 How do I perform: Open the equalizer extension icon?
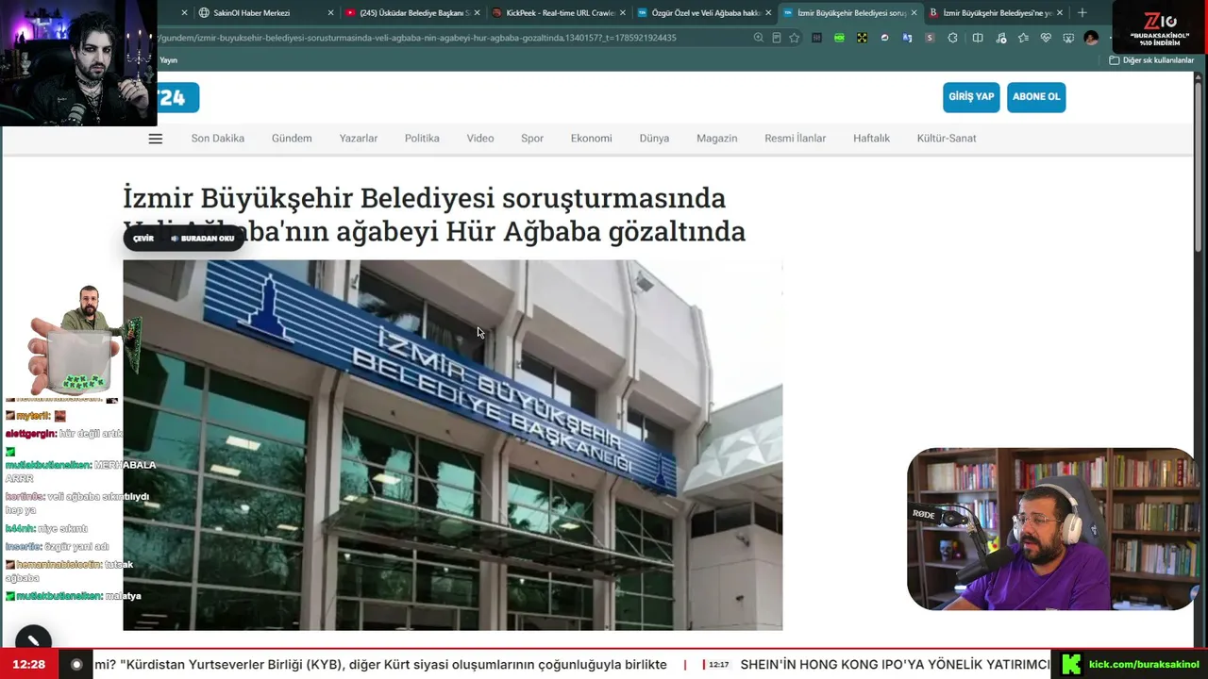(816, 38)
